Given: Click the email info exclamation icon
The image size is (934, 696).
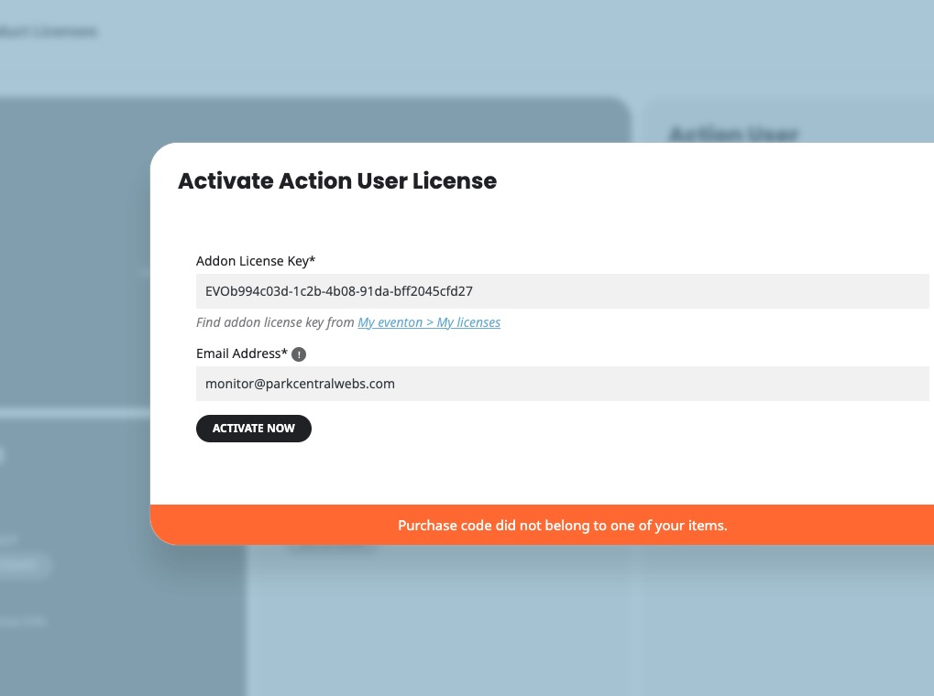Looking at the screenshot, I should 299,354.
